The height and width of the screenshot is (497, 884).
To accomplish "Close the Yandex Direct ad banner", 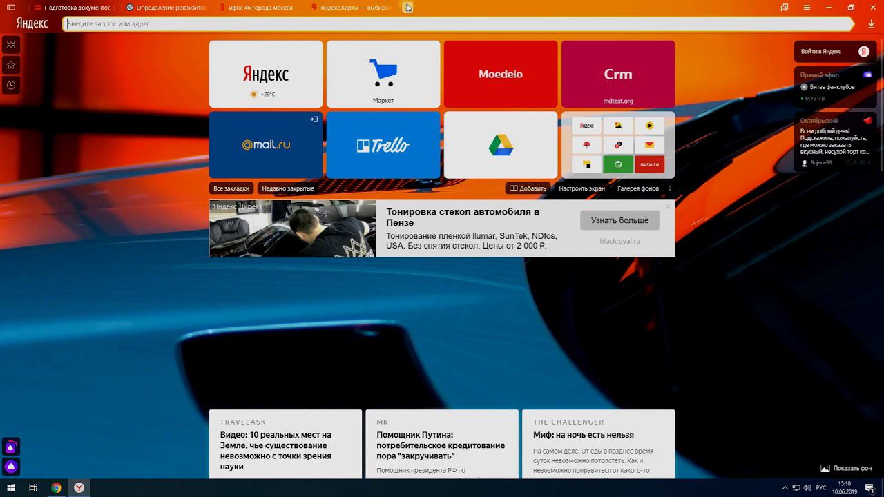I will pos(668,206).
